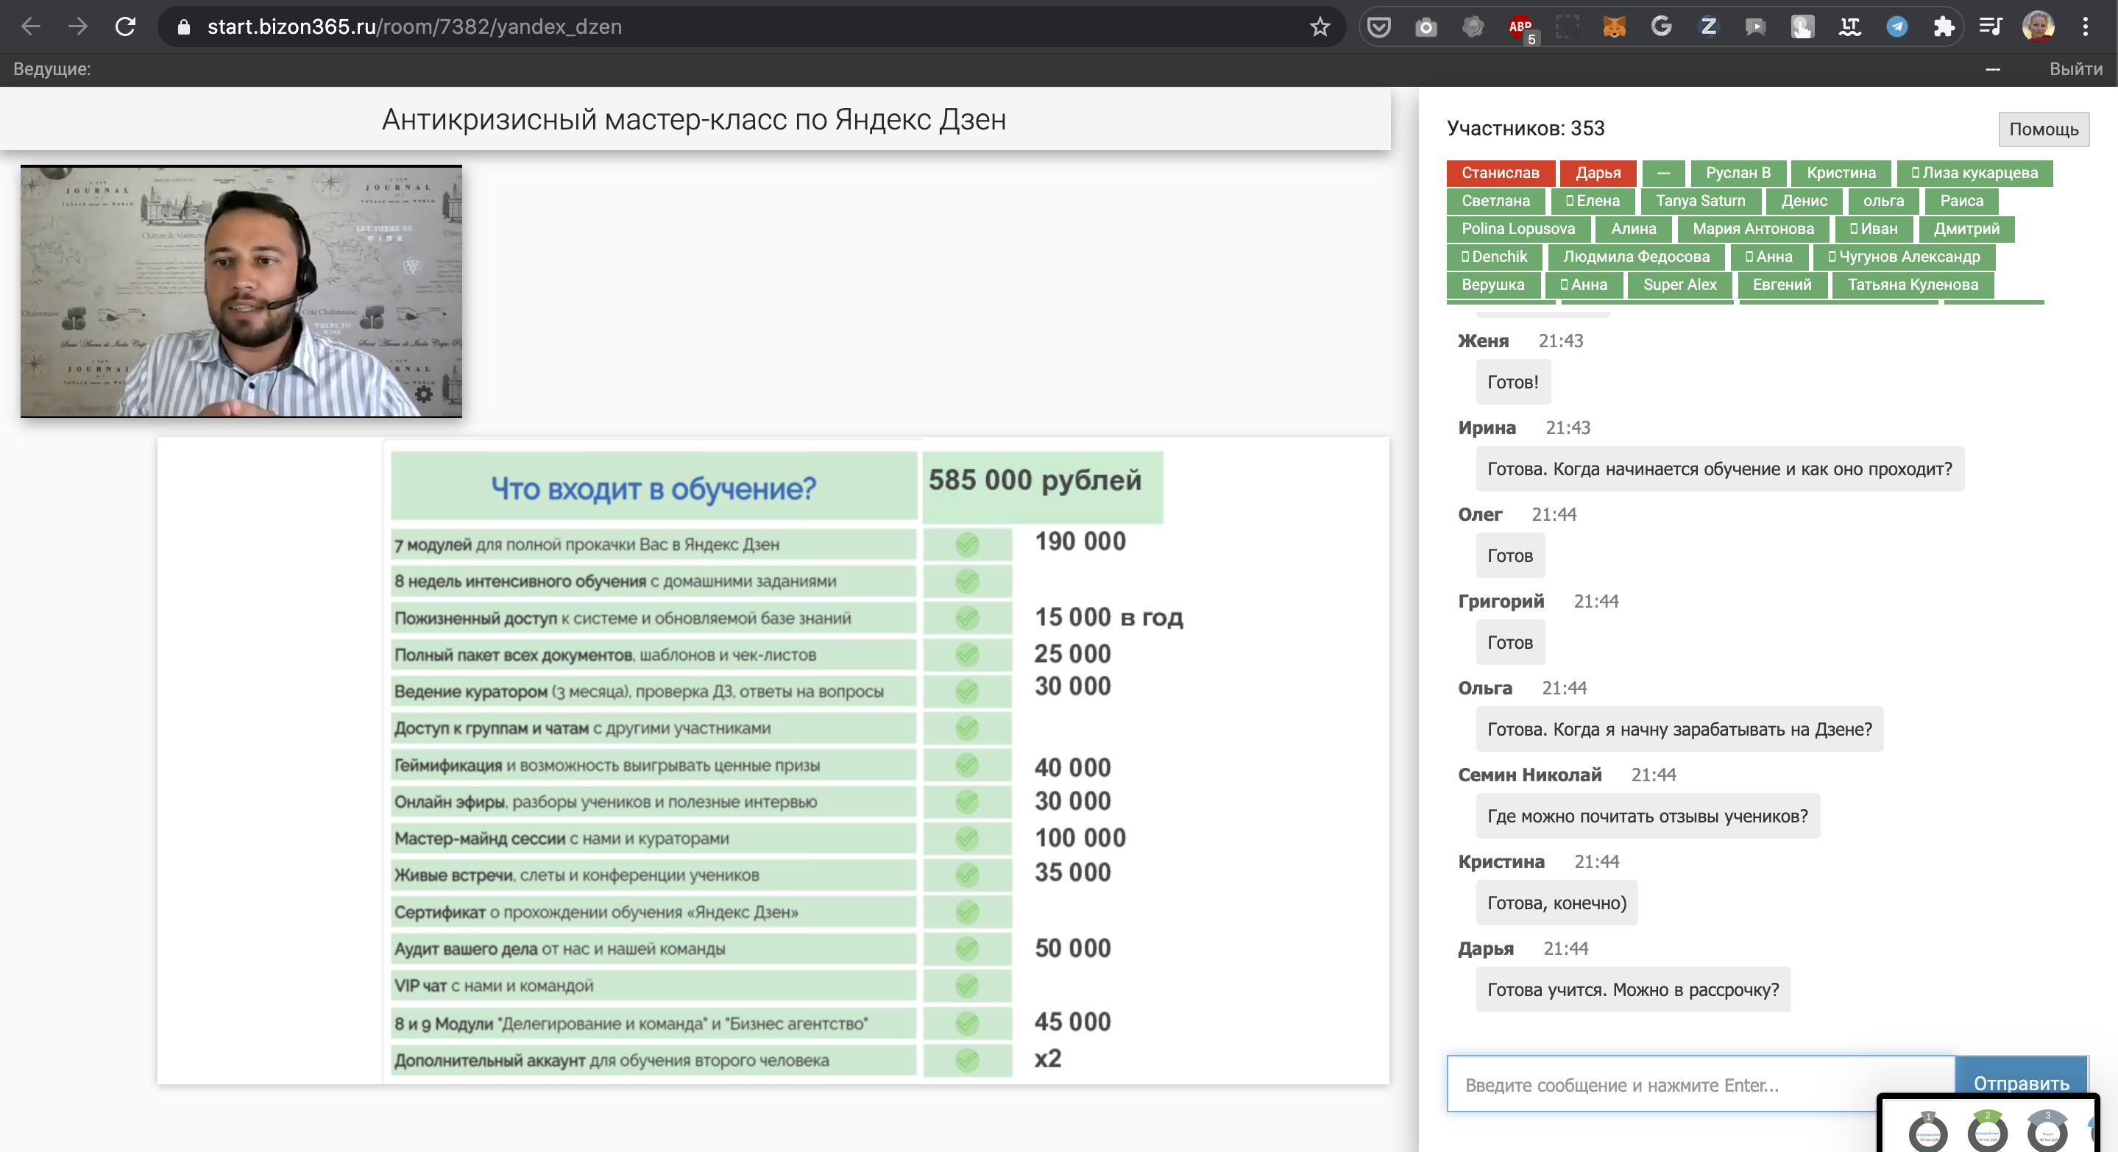The image size is (2118, 1152).
Task: Open the Pocket extension icon
Action: [1379, 26]
